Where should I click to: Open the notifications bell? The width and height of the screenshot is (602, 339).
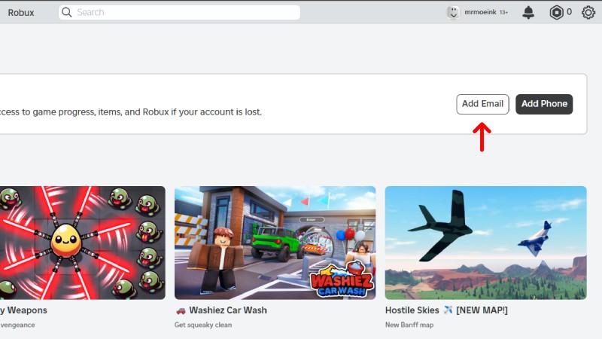[x=528, y=12]
